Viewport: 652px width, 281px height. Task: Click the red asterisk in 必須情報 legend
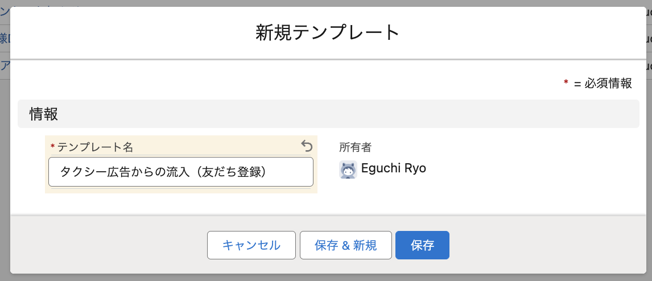(566, 83)
